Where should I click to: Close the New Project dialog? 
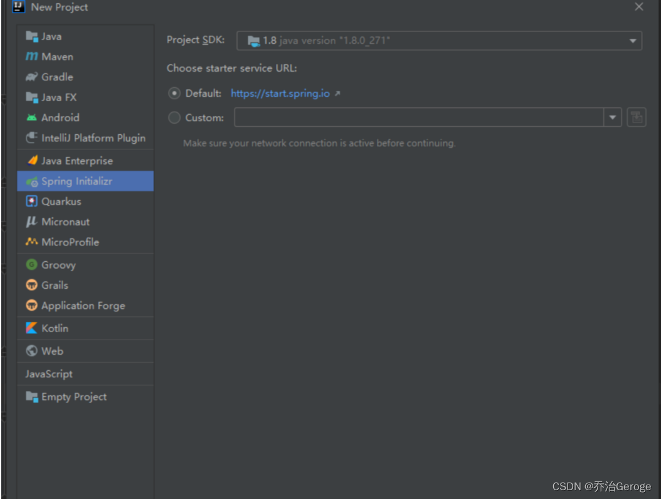point(638,7)
